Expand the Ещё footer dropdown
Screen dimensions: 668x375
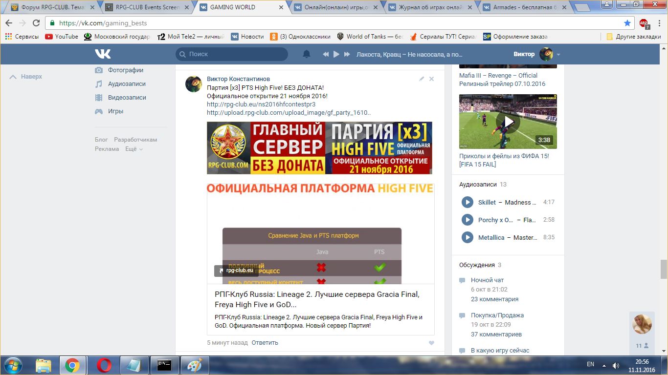(x=134, y=149)
